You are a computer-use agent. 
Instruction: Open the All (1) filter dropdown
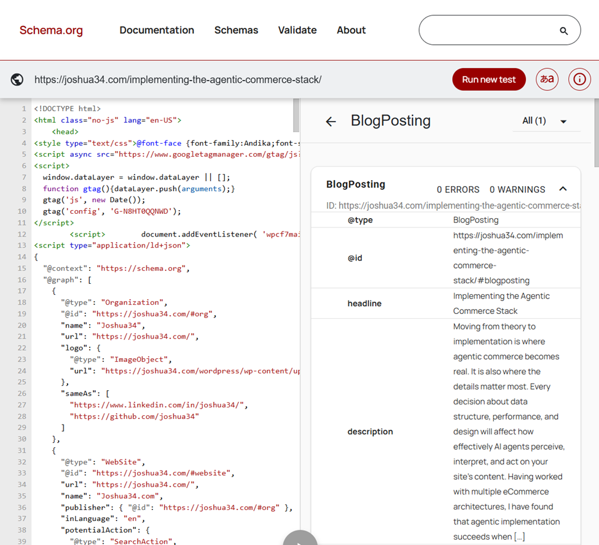545,121
